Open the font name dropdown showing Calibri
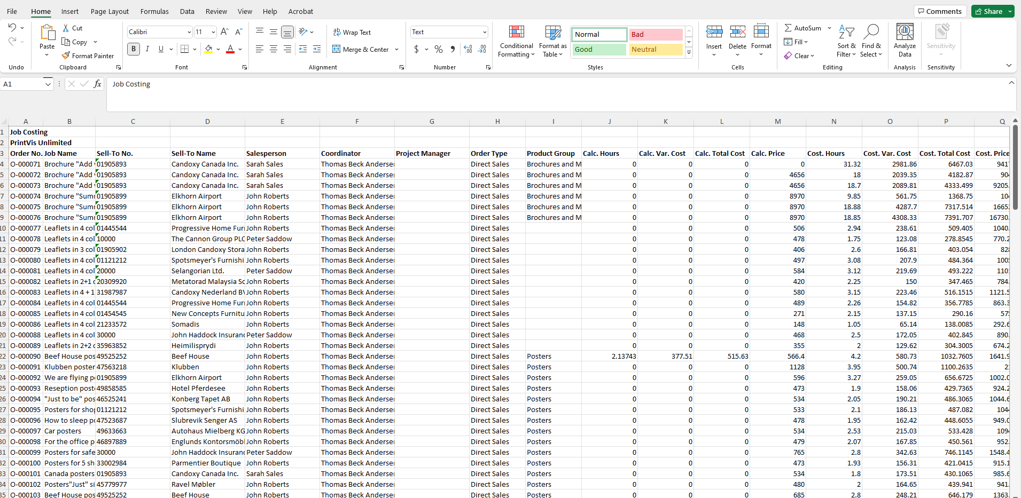1021x498 pixels. click(x=189, y=32)
